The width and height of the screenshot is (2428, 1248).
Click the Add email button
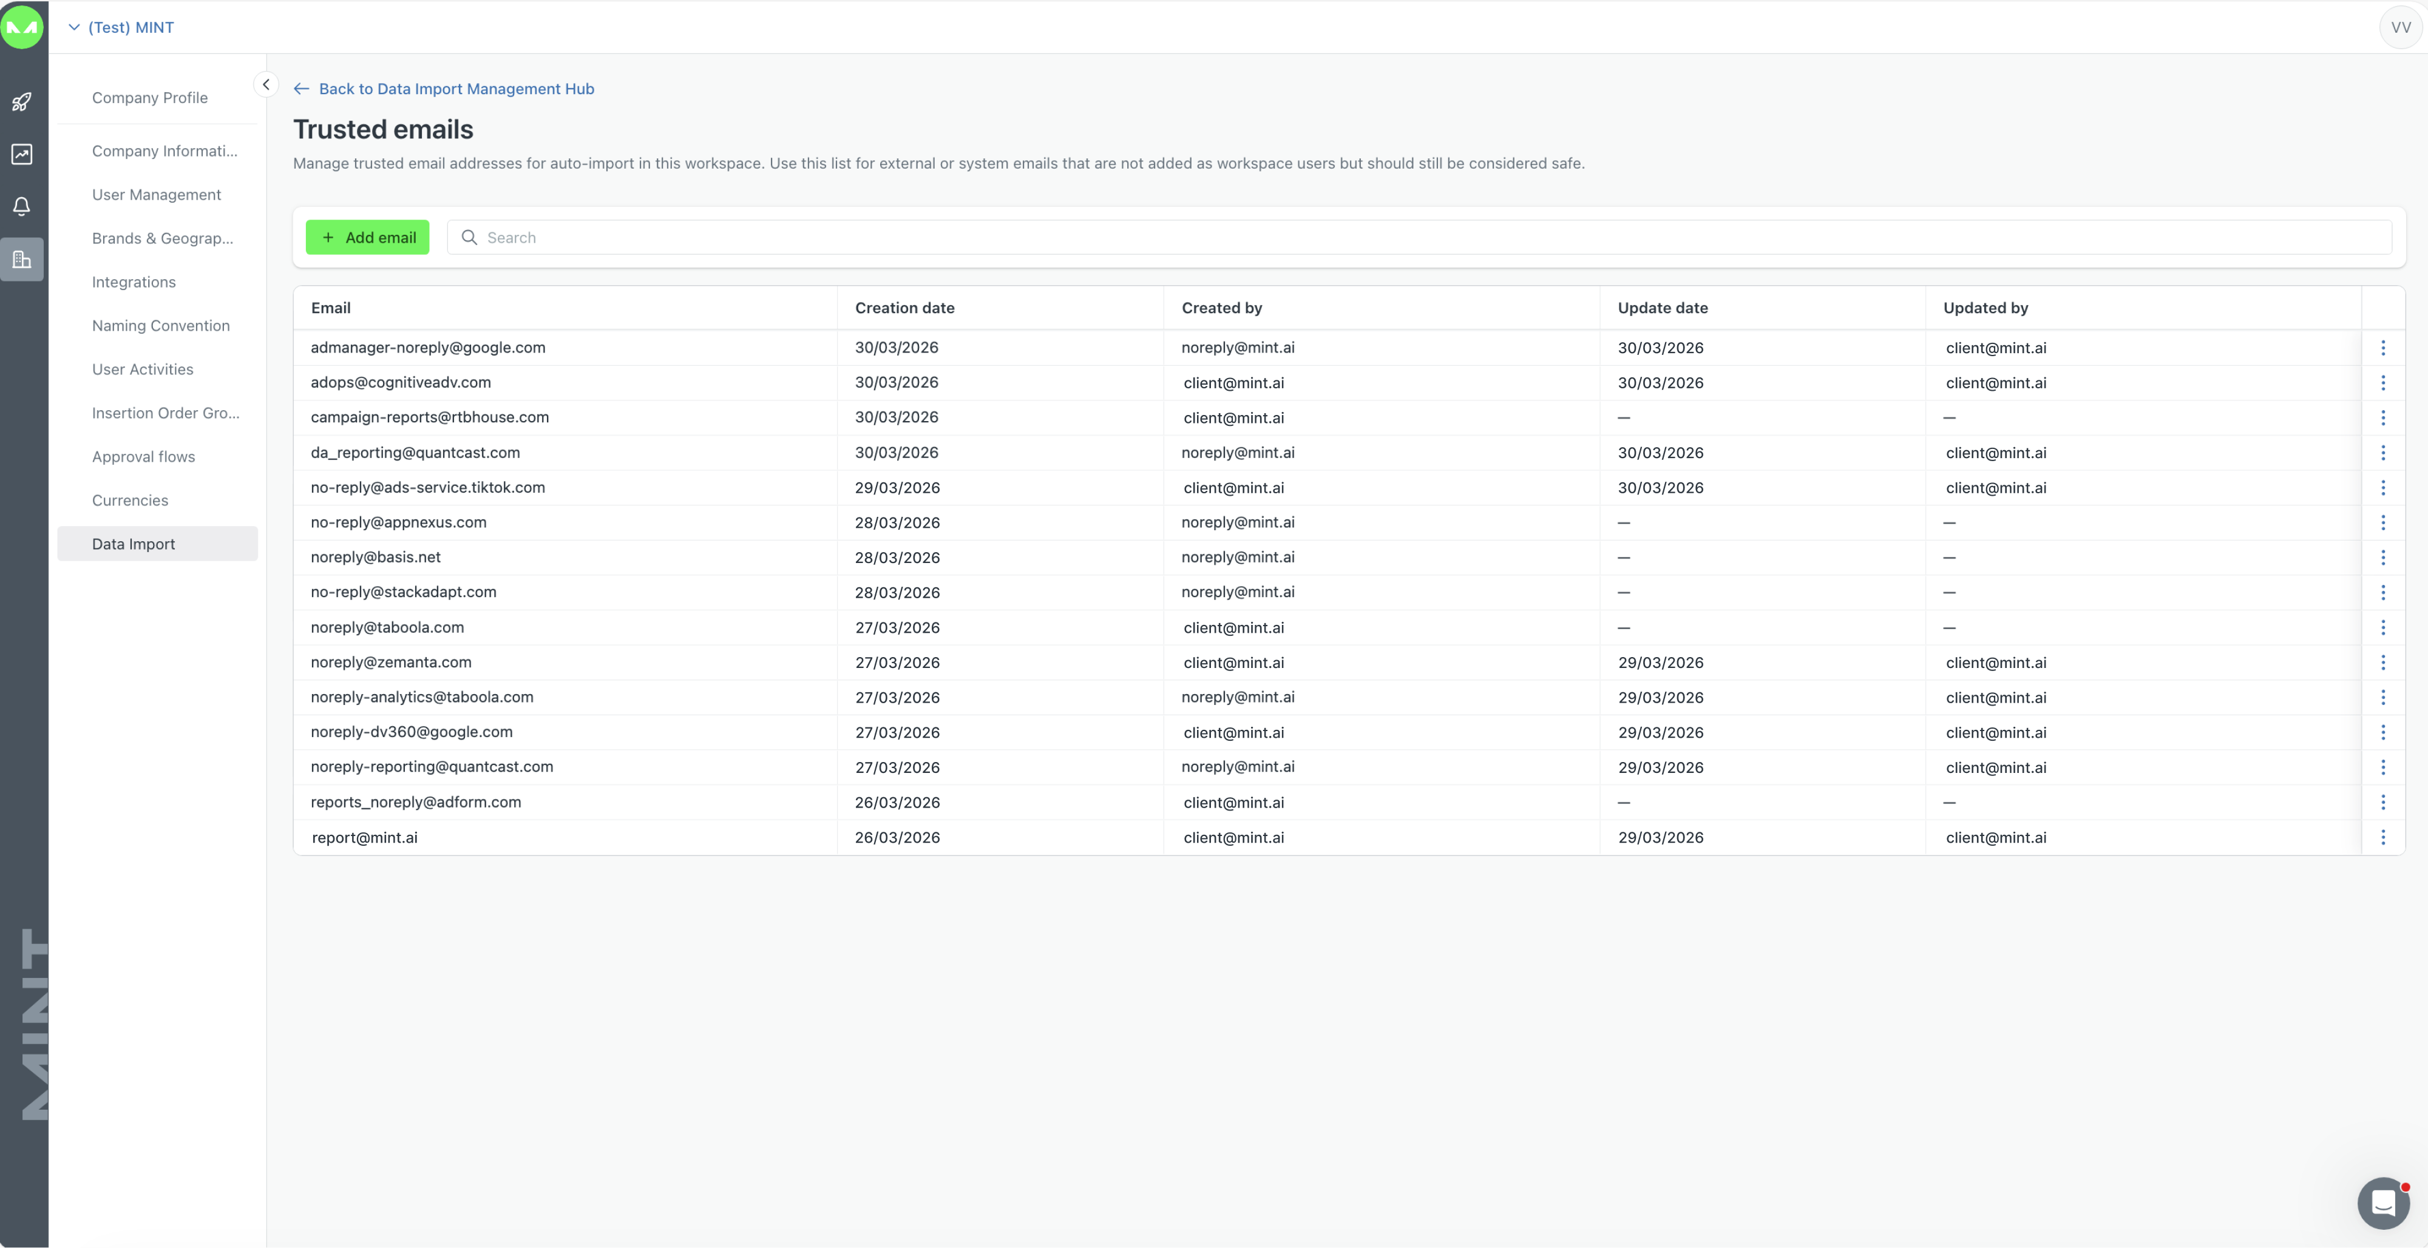tap(368, 237)
